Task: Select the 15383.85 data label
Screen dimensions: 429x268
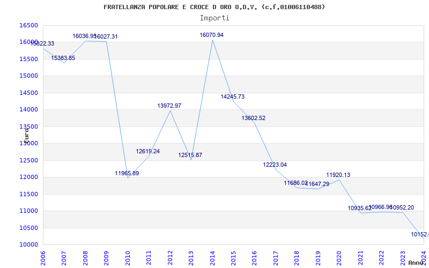Action: 63,58
